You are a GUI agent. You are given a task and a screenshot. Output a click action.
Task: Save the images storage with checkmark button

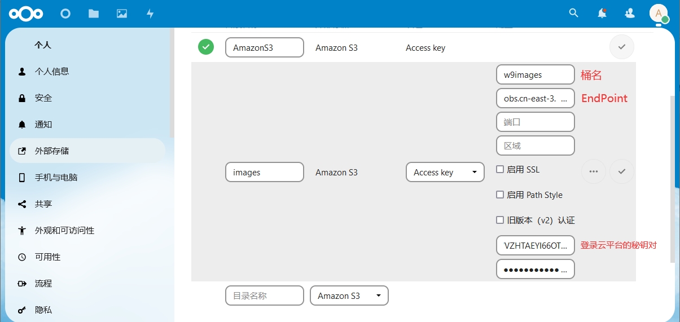tap(622, 171)
